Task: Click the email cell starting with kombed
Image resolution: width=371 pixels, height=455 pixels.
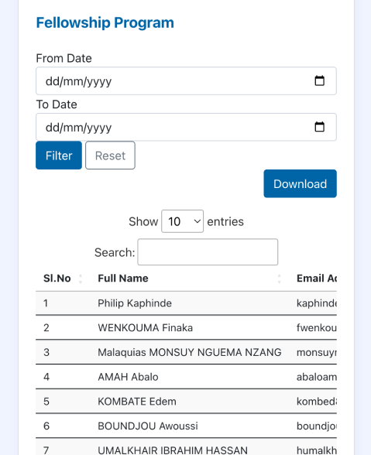Action: pos(316,402)
